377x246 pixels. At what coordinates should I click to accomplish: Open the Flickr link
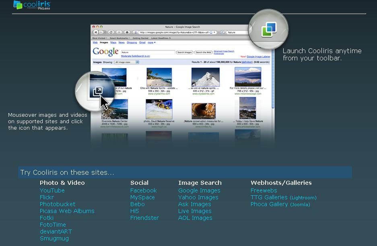[x=47, y=197]
